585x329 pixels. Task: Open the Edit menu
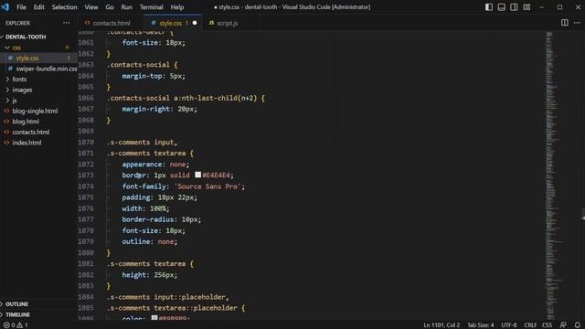[x=38, y=7]
